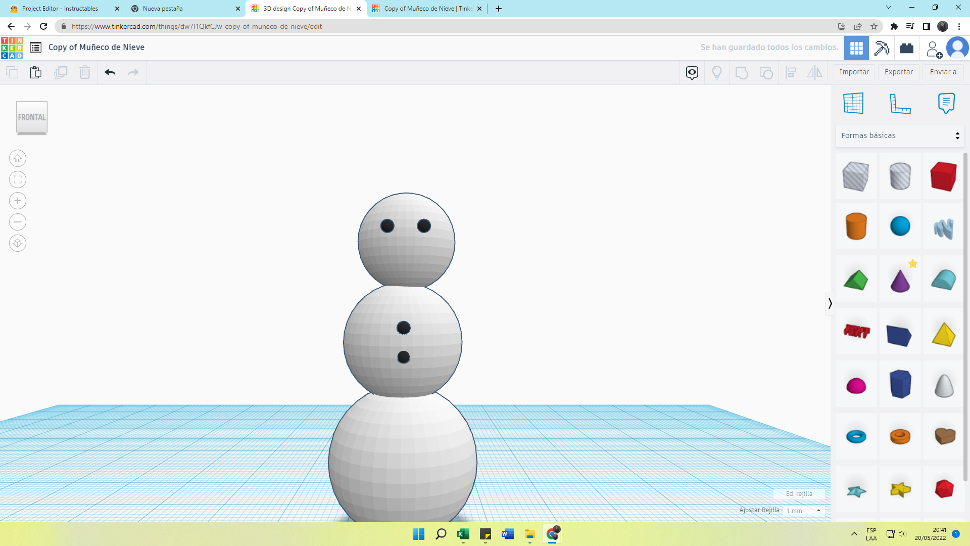Click the fit all in view icon
Image resolution: width=970 pixels, height=546 pixels.
pos(18,179)
